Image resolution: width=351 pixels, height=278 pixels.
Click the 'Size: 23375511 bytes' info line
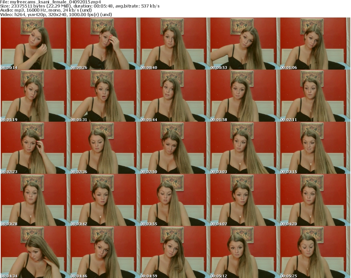(80, 6)
